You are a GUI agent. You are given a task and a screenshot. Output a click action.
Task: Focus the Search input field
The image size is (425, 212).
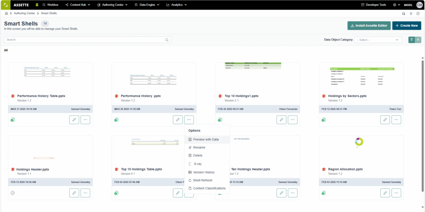(x=87, y=39)
